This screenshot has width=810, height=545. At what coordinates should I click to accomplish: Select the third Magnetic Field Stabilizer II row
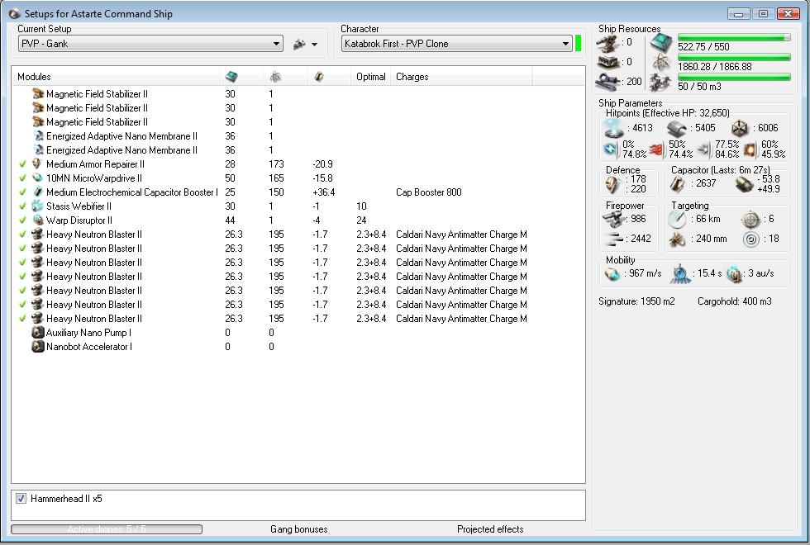click(298, 122)
